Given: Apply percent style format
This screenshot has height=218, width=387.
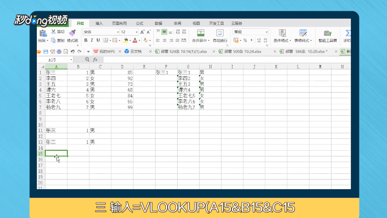Looking at the screenshot, I should [x=245, y=40].
